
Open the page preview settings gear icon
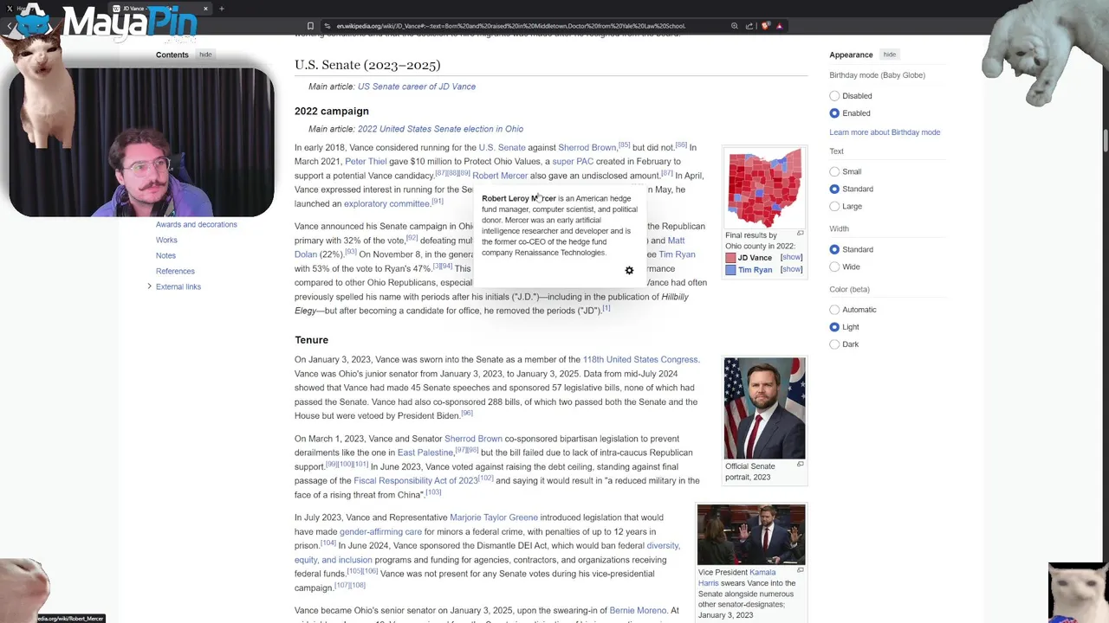click(629, 271)
